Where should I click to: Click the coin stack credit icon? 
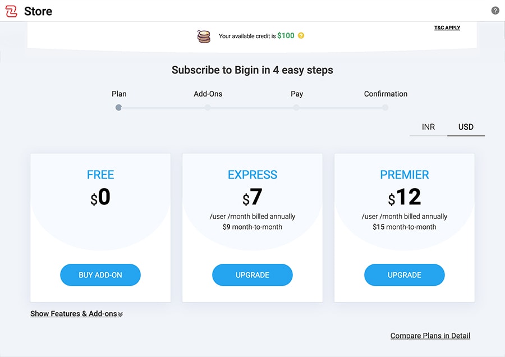(x=203, y=35)
